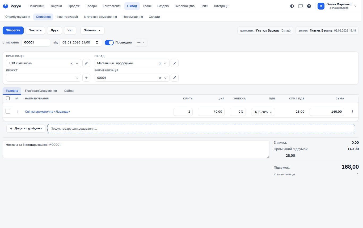Open the ПДВ 20% dropdown
This screenshot has height=228, width=363.
(x=263, y=112)
